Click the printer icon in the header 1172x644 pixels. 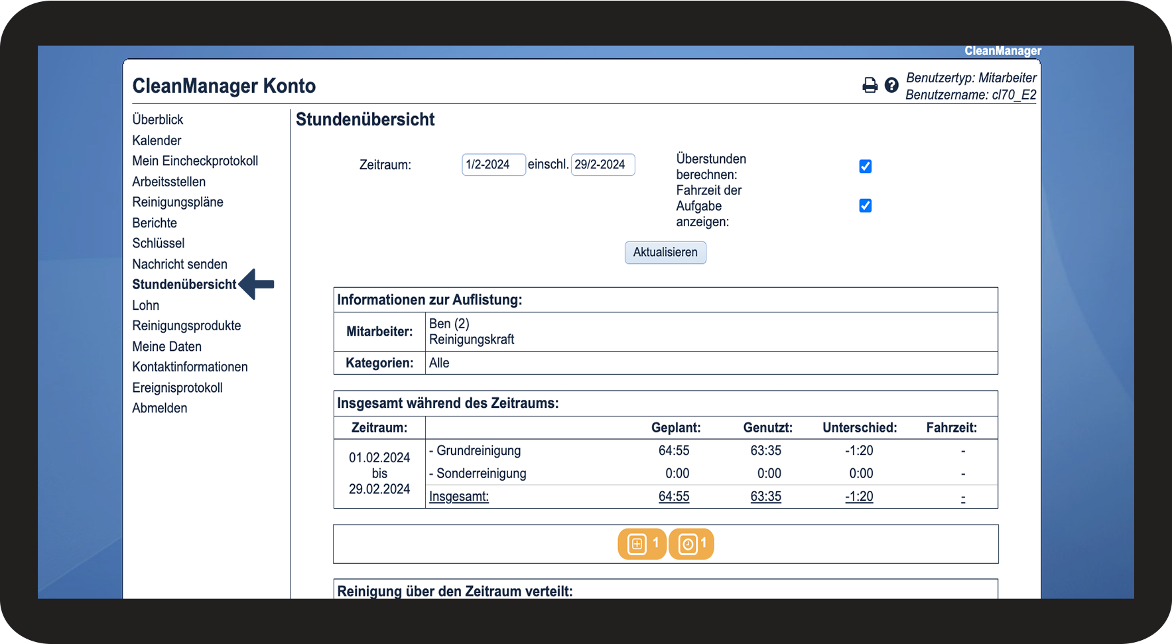coord(870,85)
